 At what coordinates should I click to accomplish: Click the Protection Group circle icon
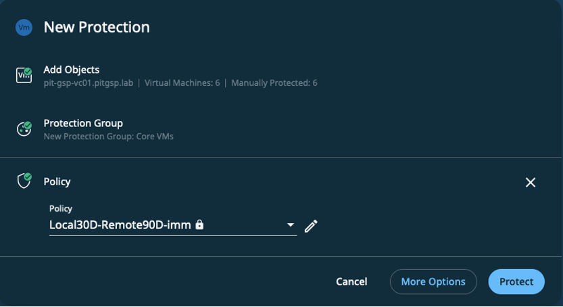(24, 129)
